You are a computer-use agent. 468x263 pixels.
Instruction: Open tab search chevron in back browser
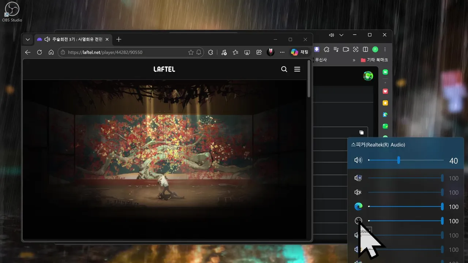pos(341,35)
